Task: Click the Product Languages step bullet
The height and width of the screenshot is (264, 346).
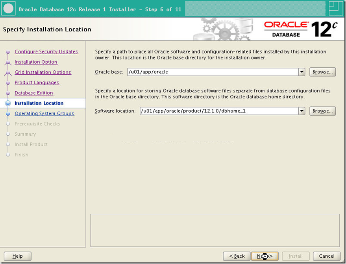Action: point(8,83)
